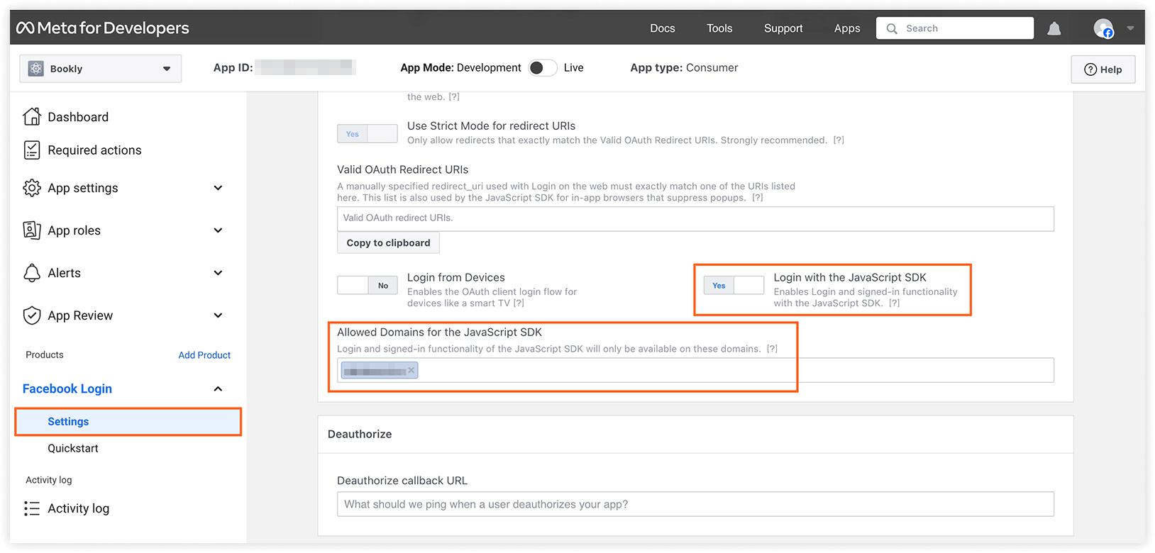The width and height of the screenshot is (1155, 553).
Task: Click the Alerts bell icon in sidebar
Action: tap(32, 273)
